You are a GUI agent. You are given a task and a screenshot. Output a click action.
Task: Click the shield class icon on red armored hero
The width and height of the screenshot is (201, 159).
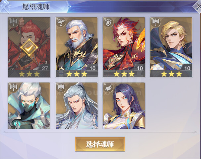[108, 22]
